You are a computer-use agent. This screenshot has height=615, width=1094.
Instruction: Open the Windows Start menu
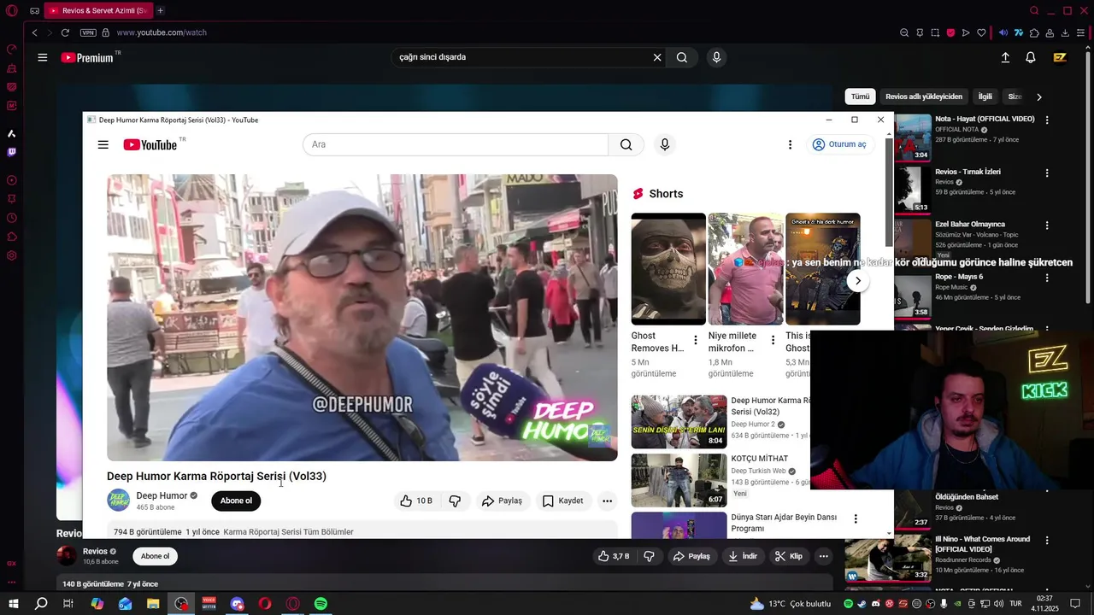tap(14, 604)
